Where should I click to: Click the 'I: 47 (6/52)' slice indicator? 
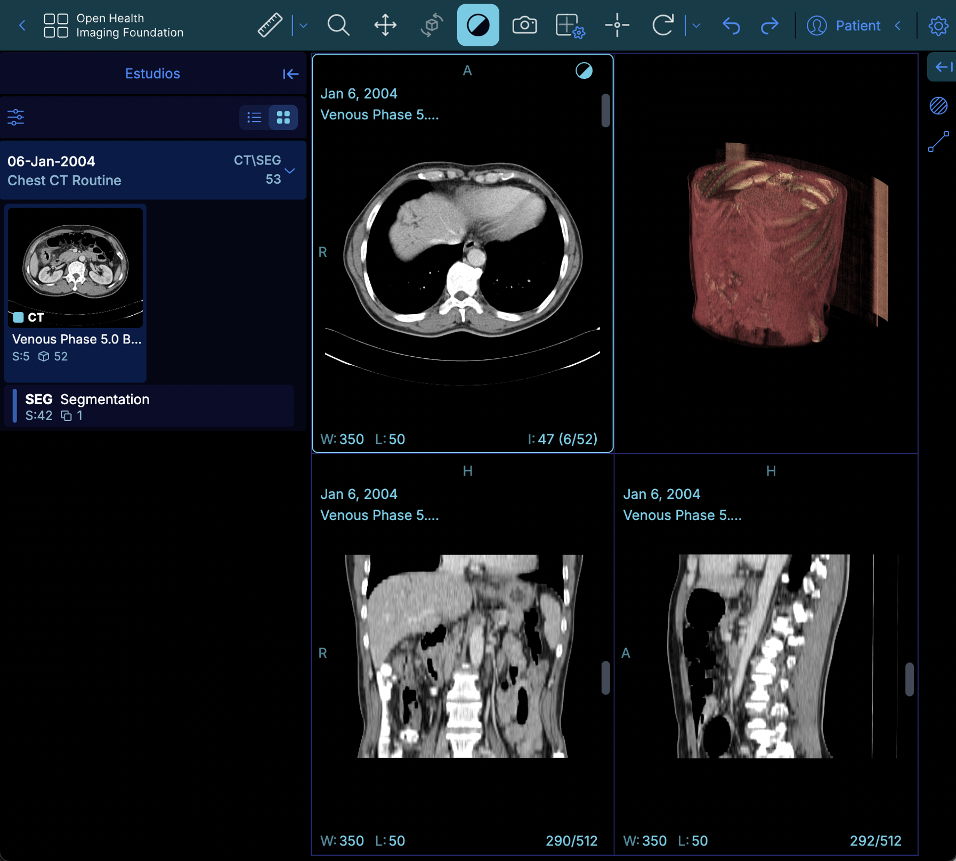point(562,439)
